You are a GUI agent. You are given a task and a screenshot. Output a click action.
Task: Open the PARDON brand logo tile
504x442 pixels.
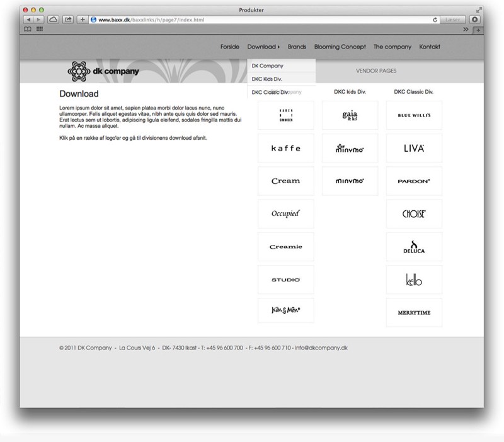[414, 181]
